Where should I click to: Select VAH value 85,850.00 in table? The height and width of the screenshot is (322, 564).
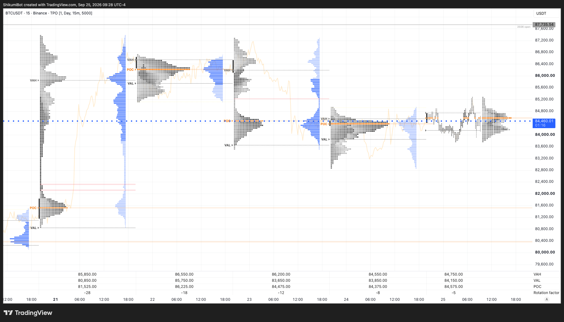87,274
